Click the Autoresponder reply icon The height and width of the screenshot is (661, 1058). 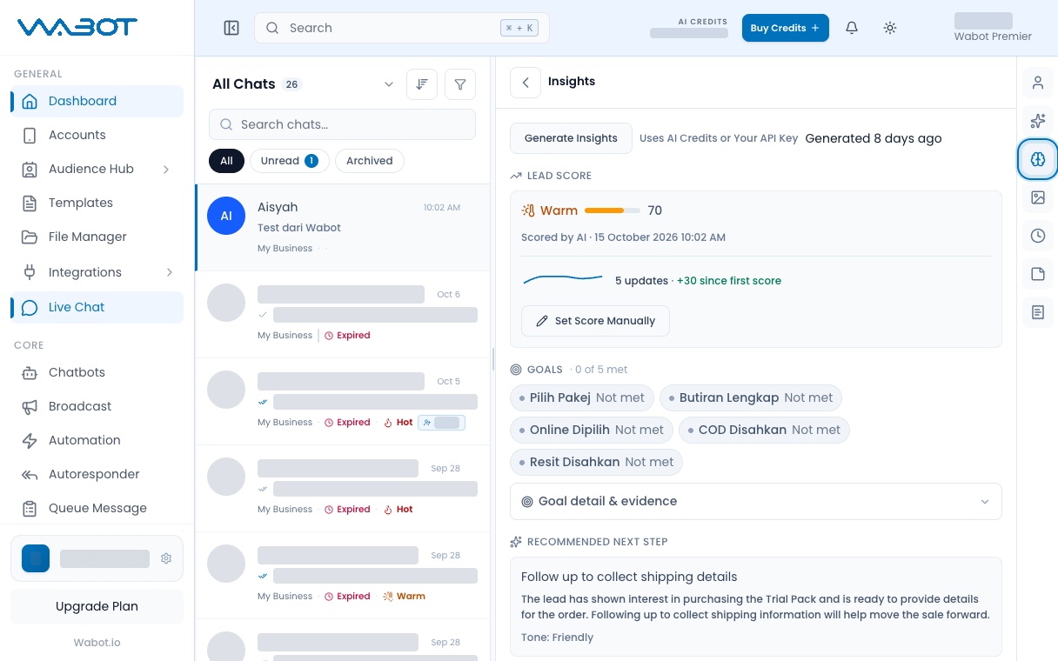tap(30, 474)
